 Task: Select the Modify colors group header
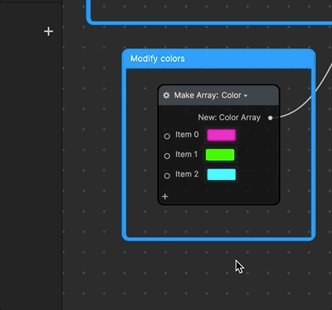tap(218, 59)
